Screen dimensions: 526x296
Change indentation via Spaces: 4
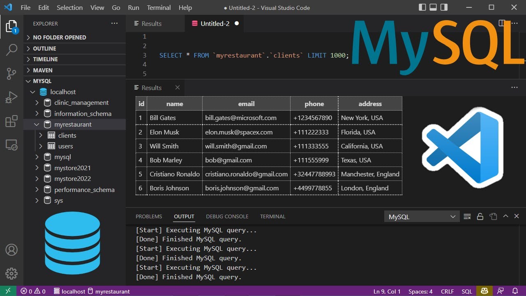point(420,291)
